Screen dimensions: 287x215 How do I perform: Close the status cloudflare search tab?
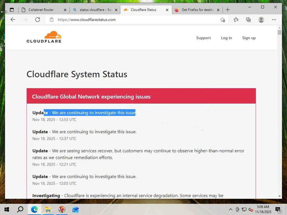click(x=116, y=10)
